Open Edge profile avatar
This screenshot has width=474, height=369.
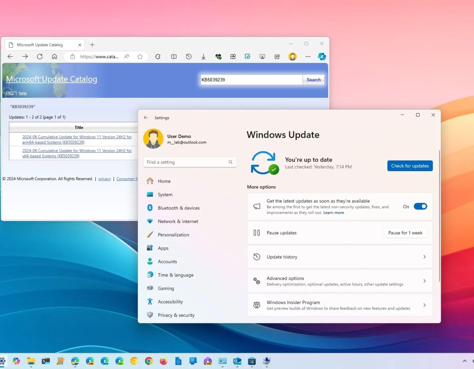[x=293, y=57]
